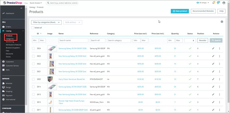Click the New product button
The height and width of the screenshot is (113, 230).
click(180, 11)
